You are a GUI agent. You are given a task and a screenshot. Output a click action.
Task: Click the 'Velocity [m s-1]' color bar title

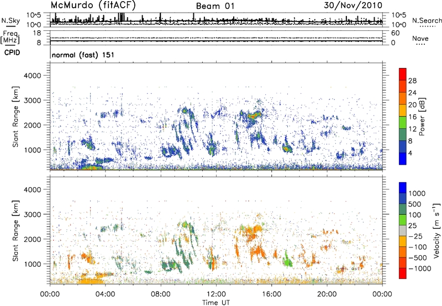(x=436, y=230)
